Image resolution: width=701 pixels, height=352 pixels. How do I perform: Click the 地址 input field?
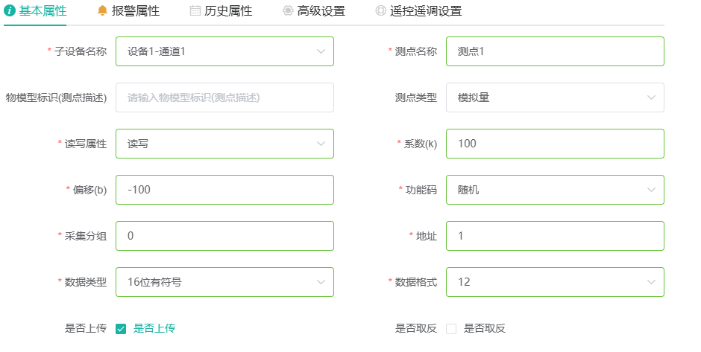[x=555, y=236]
